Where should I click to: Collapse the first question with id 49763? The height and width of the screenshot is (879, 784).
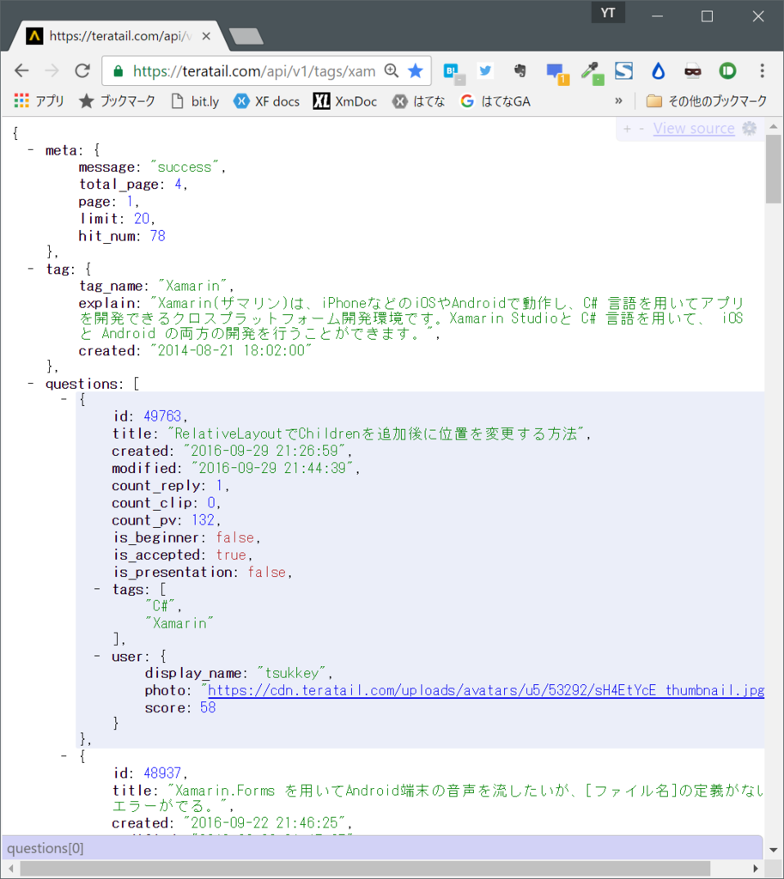[64, 399]
